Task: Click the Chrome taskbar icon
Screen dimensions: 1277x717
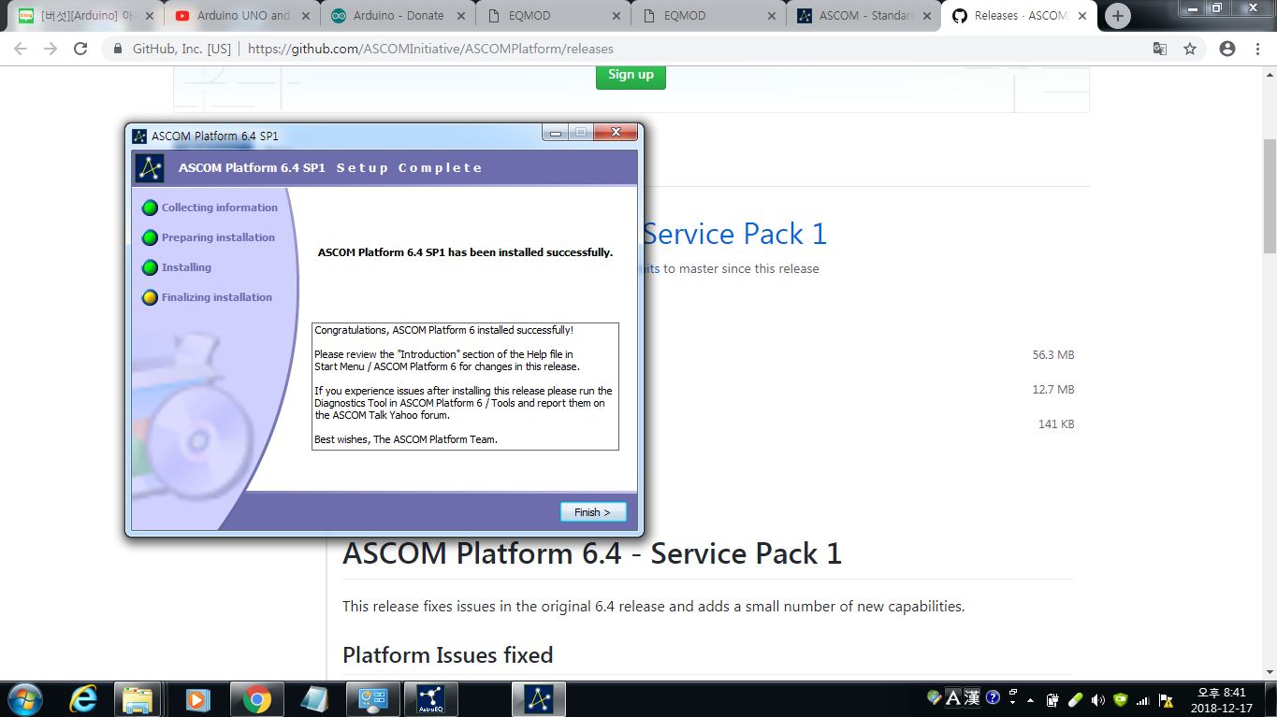Action: 256,699
